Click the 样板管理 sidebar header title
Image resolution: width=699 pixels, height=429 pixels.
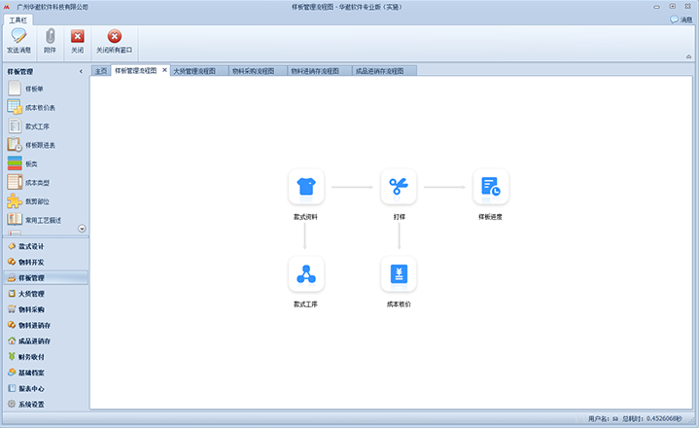click(20, 71)
